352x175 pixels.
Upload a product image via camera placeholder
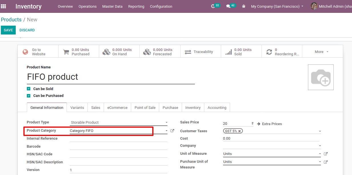coord(321,77)
